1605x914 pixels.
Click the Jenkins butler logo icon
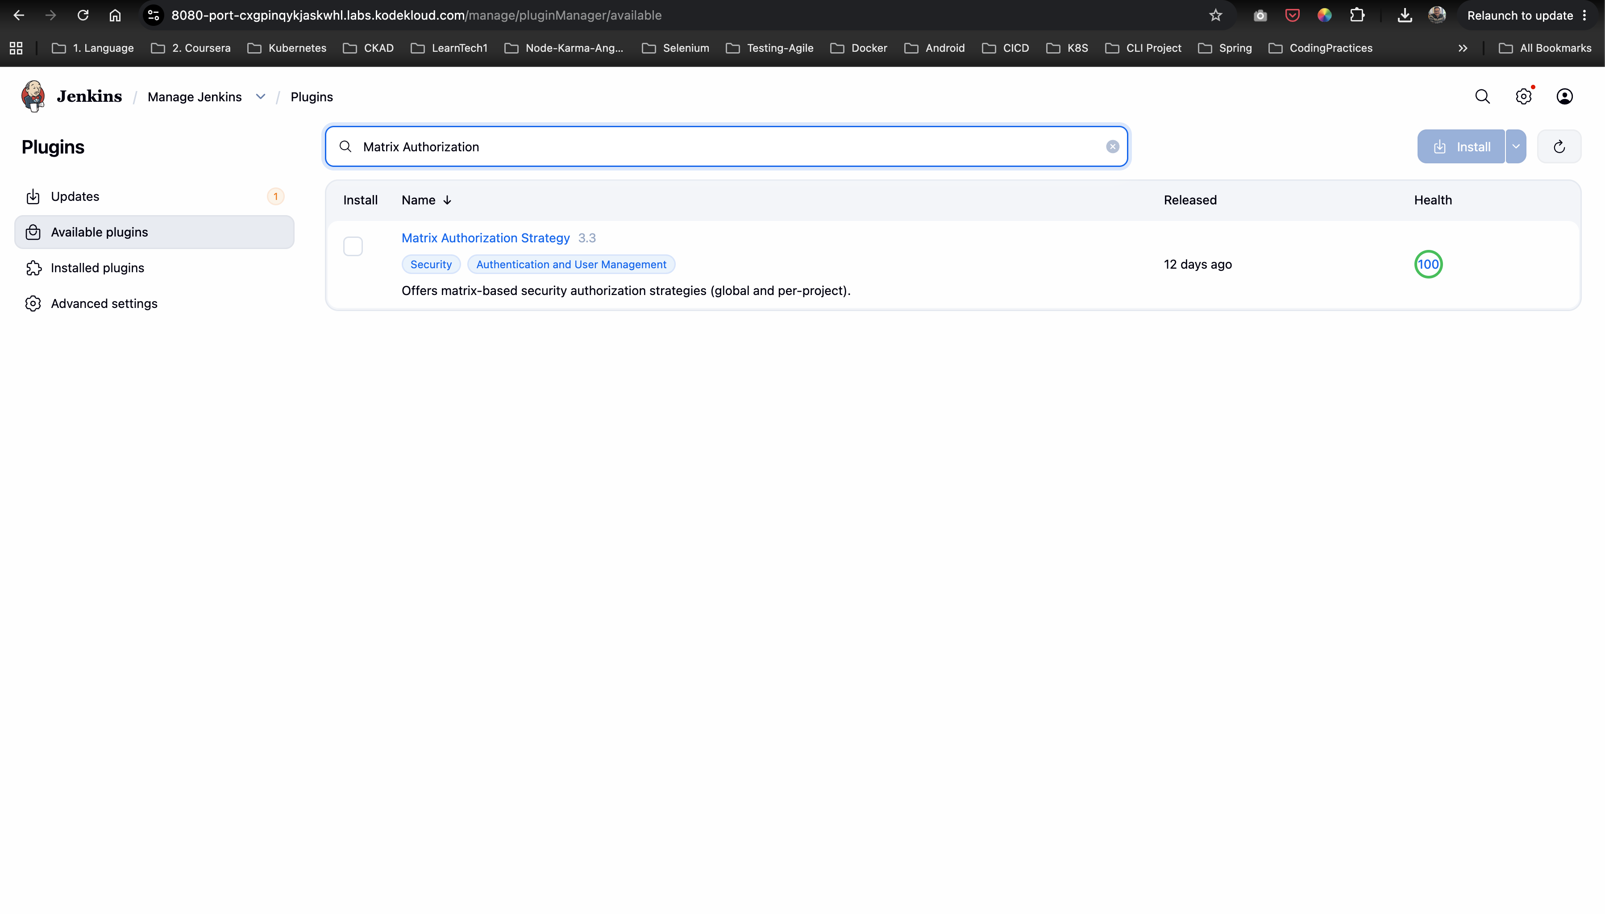point(33,96)
